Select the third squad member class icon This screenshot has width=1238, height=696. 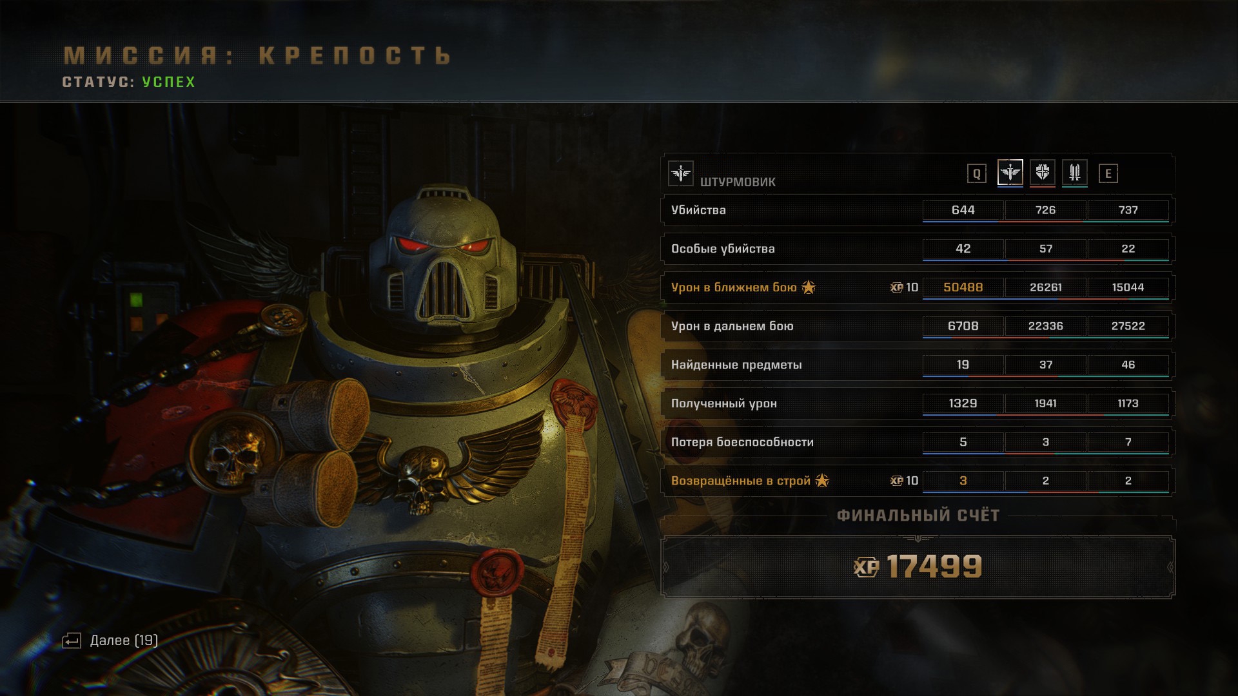click(1074, 172)
